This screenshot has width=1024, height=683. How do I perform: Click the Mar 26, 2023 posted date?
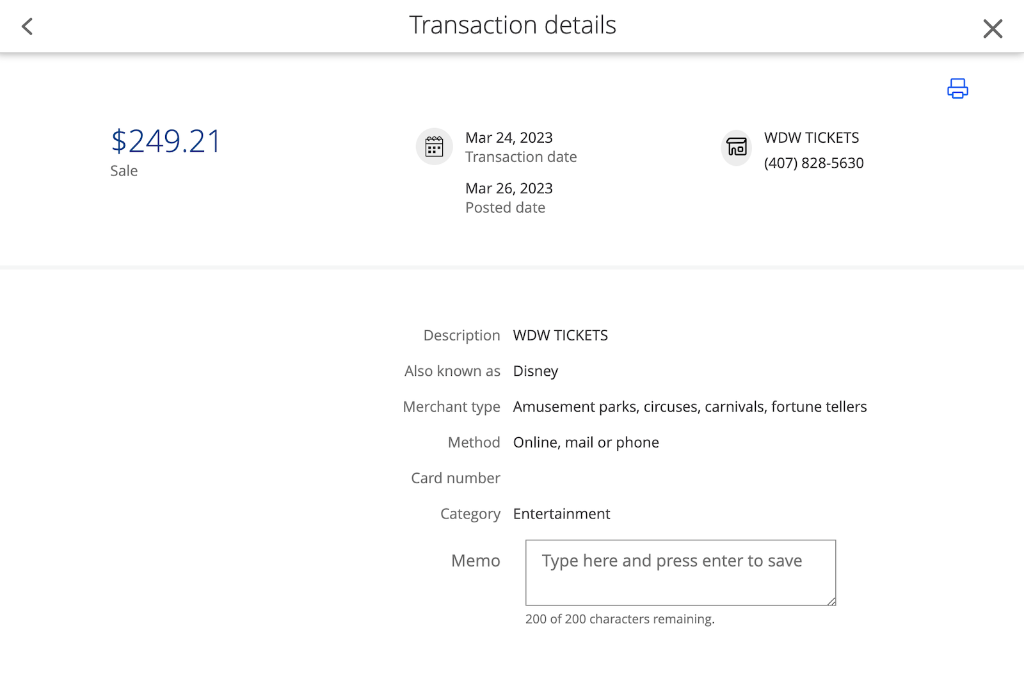[x=509, y=188]
